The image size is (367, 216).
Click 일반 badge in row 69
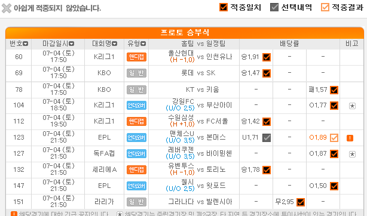point(136,73)
